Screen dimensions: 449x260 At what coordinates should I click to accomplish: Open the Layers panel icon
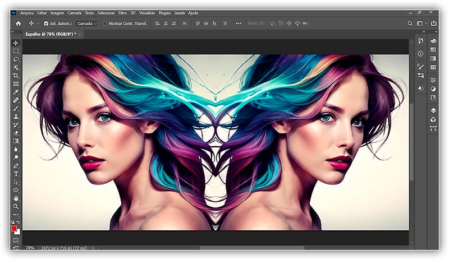[x=433, y=111]
